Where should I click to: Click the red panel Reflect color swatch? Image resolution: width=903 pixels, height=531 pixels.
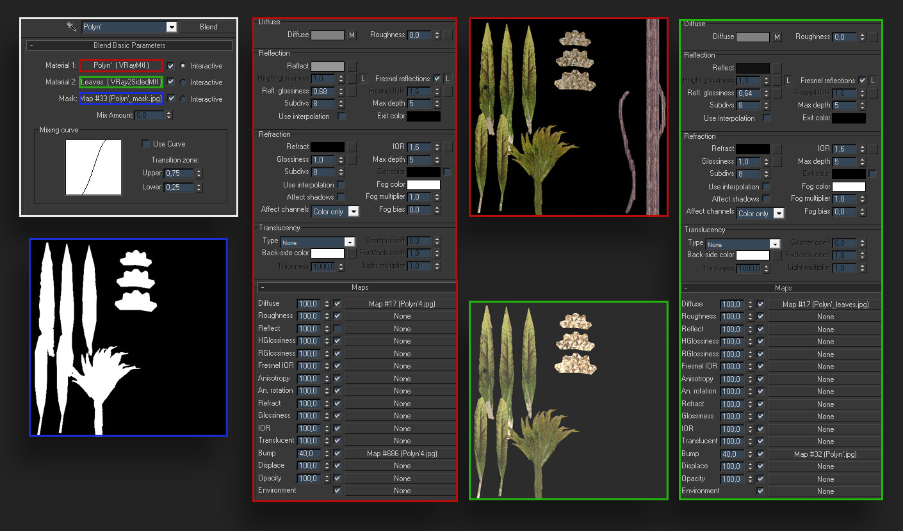coord(327,67)
